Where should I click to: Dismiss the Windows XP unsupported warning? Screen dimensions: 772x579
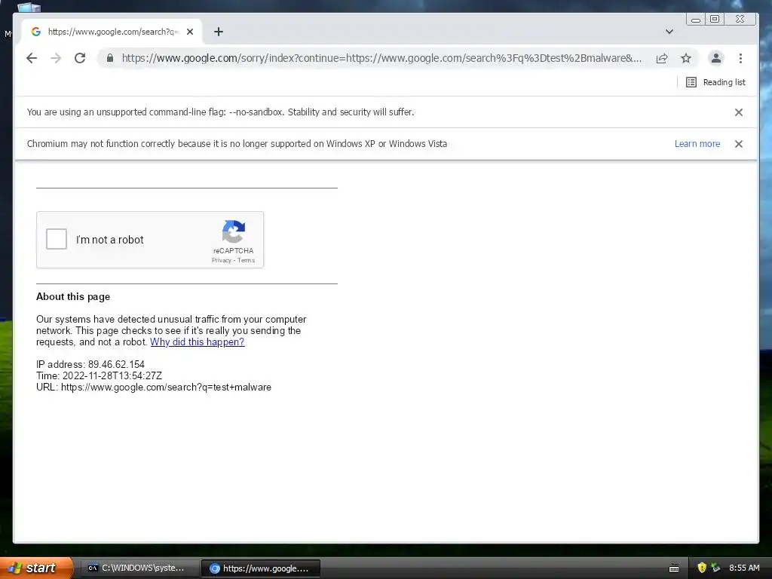pos(739,144)
